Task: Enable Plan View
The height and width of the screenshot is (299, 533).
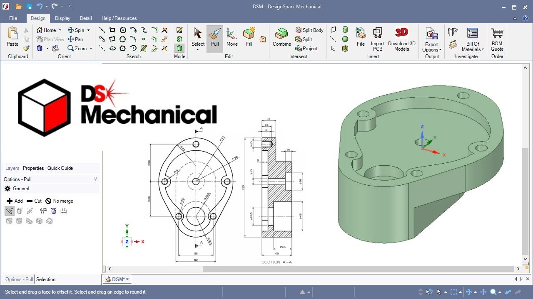Action: [x=50, y=39]
